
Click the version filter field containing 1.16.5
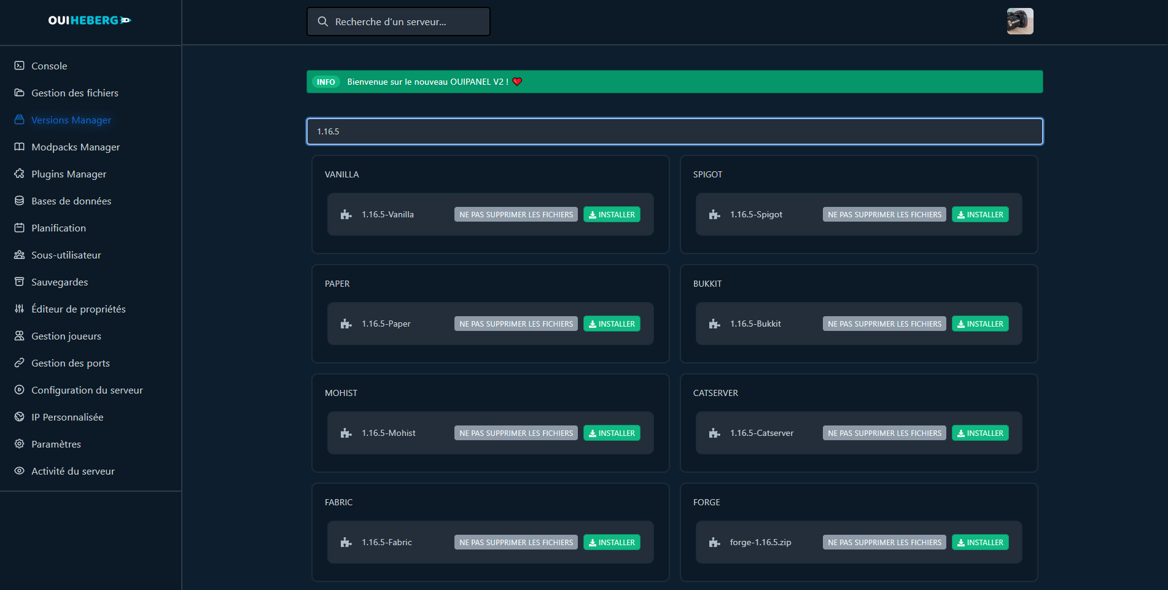(x=674, y=131)
